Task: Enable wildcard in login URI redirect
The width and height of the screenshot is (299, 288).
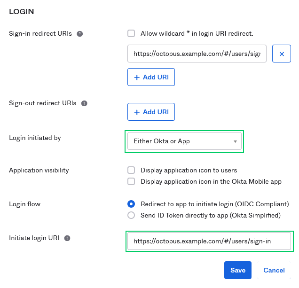Action: [132, 33]
